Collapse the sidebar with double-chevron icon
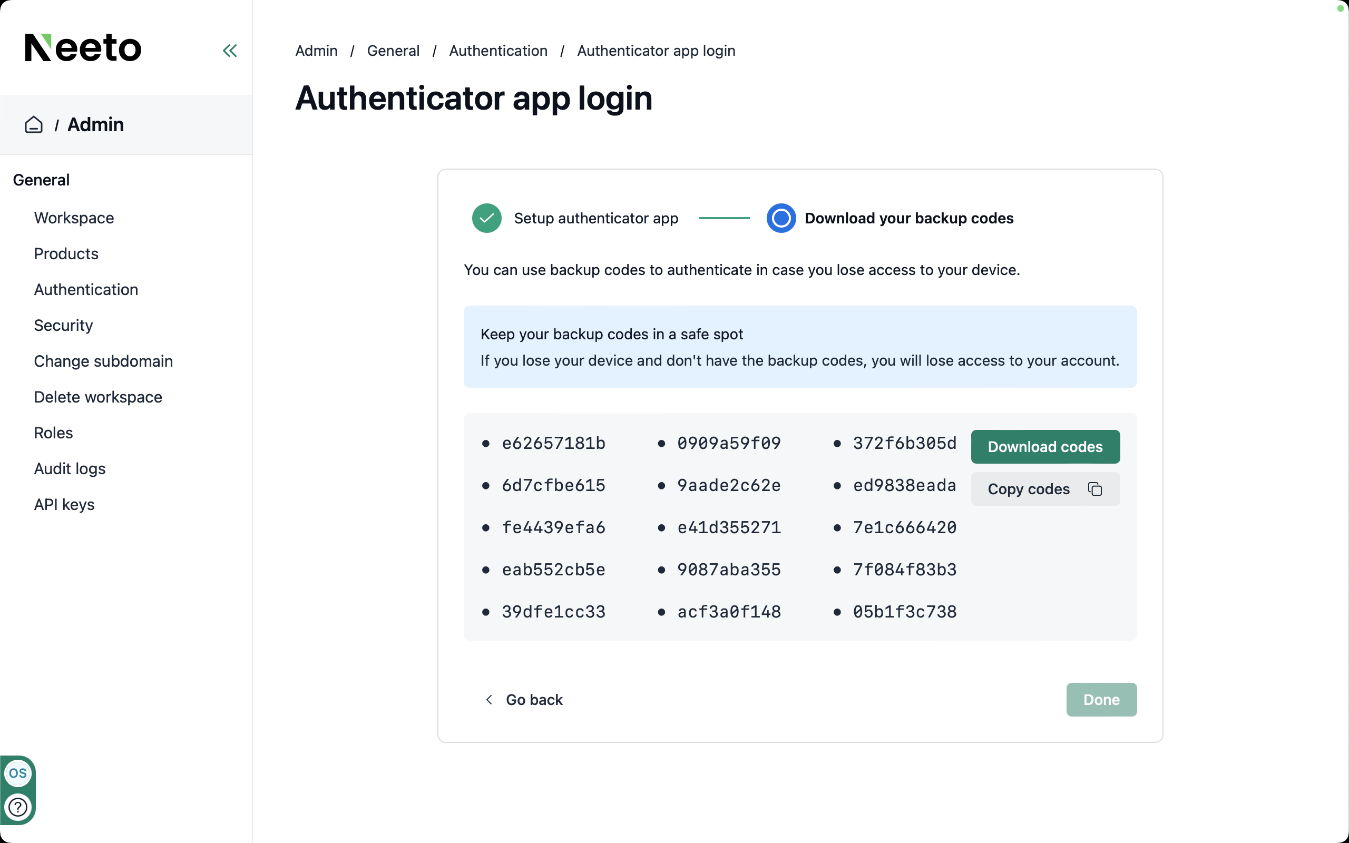Image resolution: width=1349 pixels, height=843 pixels. point(230,51)
